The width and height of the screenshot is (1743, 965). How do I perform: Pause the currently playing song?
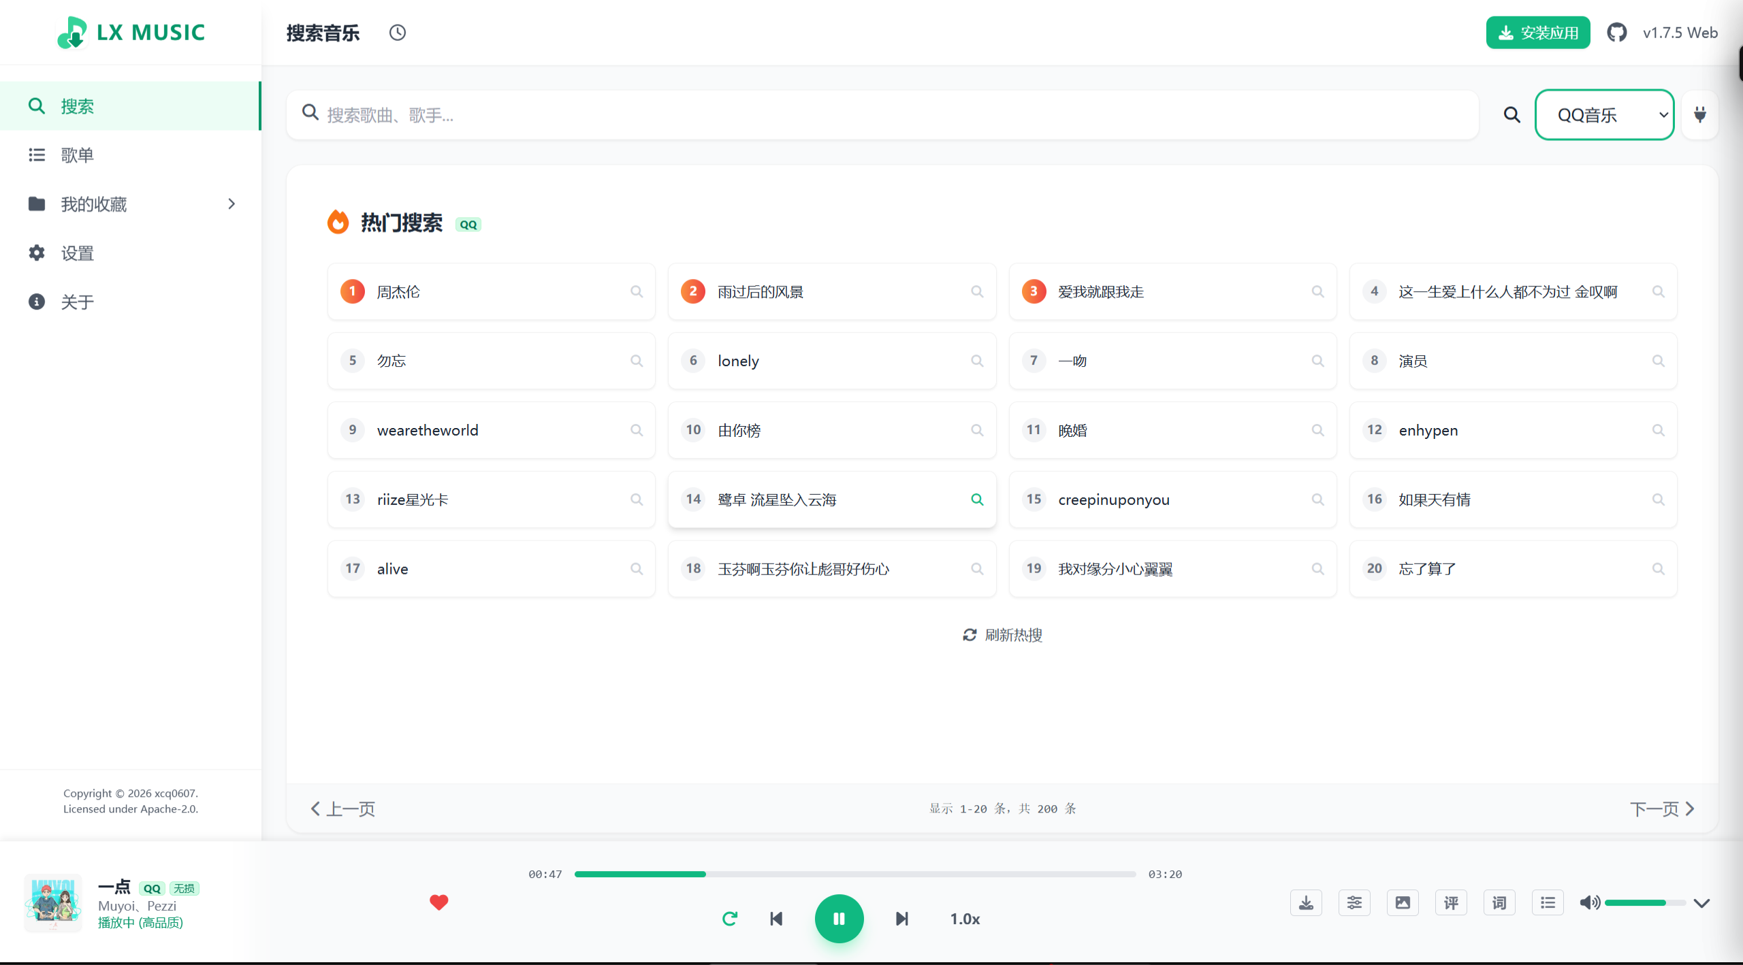tap(839, 918)
